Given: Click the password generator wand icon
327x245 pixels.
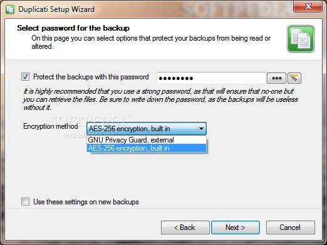Looking at the screenshot, I should pyautogui.click(x=294, y=78).
